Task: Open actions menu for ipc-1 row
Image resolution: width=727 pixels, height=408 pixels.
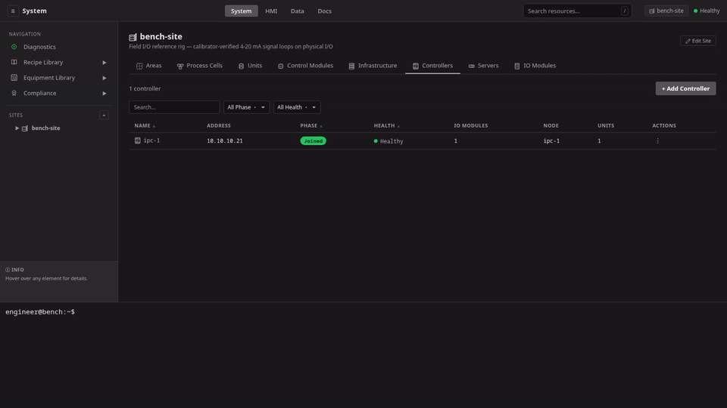Action: click(x=657, y=141)
